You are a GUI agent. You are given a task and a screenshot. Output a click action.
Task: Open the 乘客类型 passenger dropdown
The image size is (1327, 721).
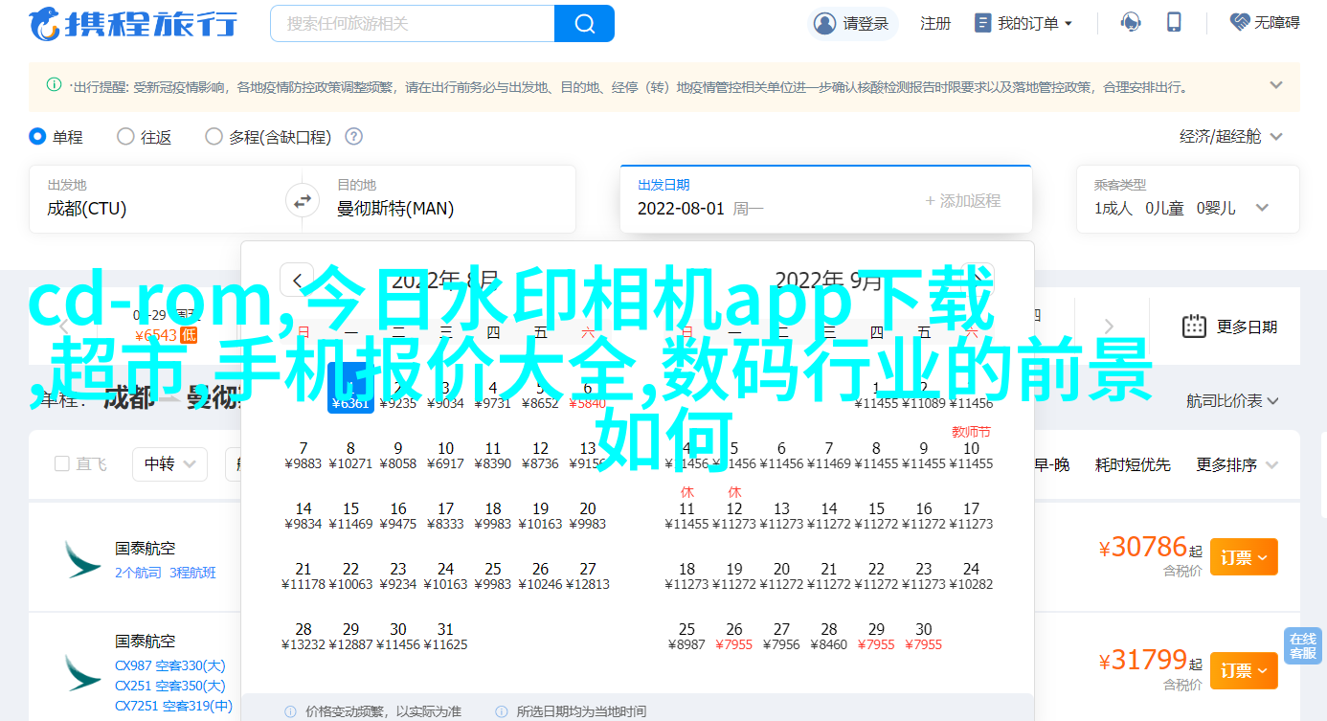pyautogui.click(x=1187, y=199)
